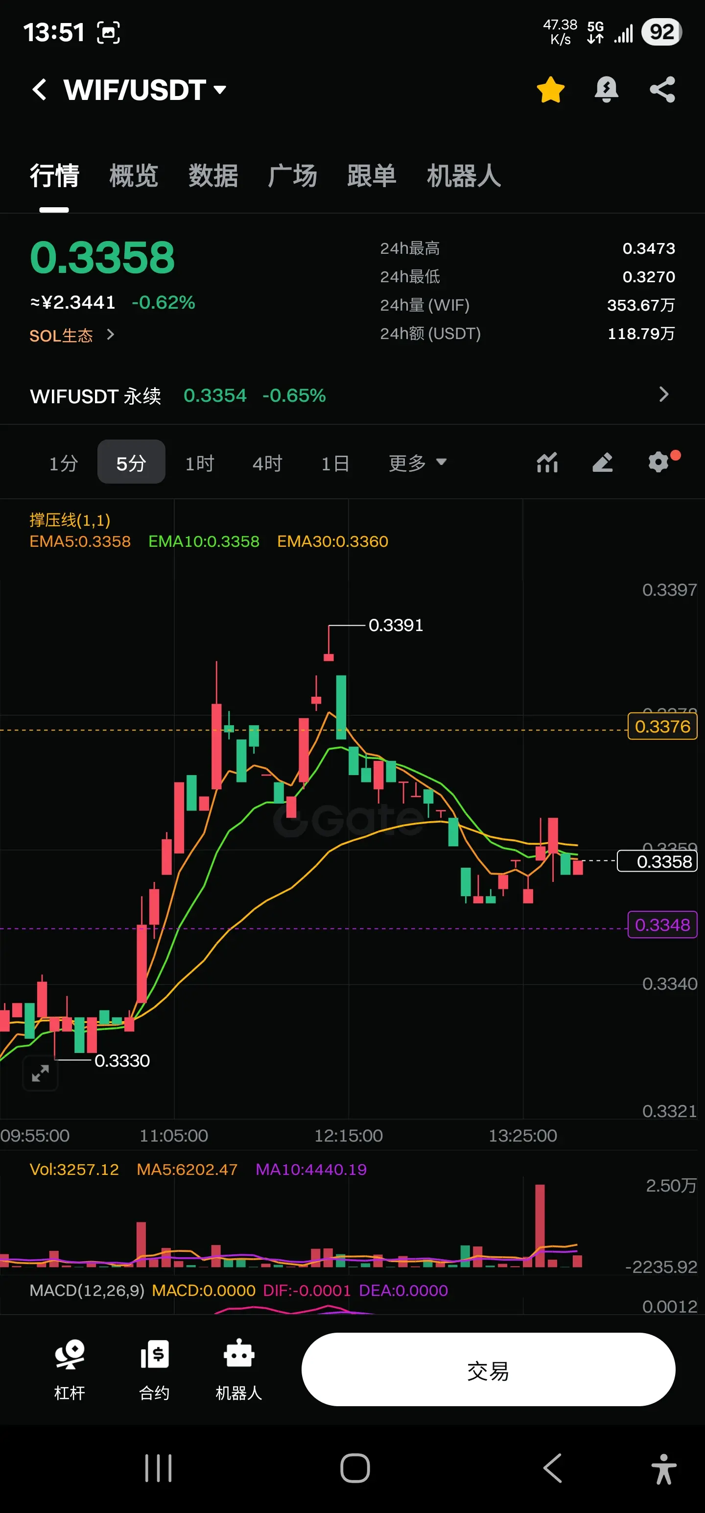
Task: Tap the battery 92 status indicator
Action: (661, 32)
